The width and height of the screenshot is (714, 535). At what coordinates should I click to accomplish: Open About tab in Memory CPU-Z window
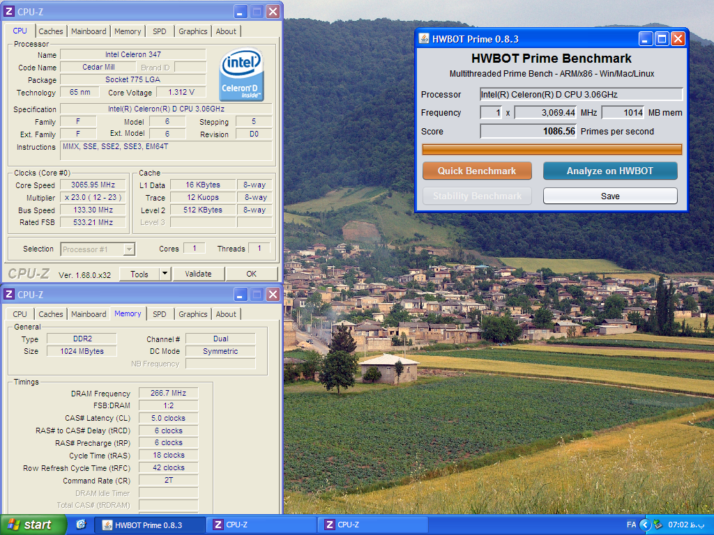pyautogui.click(x=226, y=314)
